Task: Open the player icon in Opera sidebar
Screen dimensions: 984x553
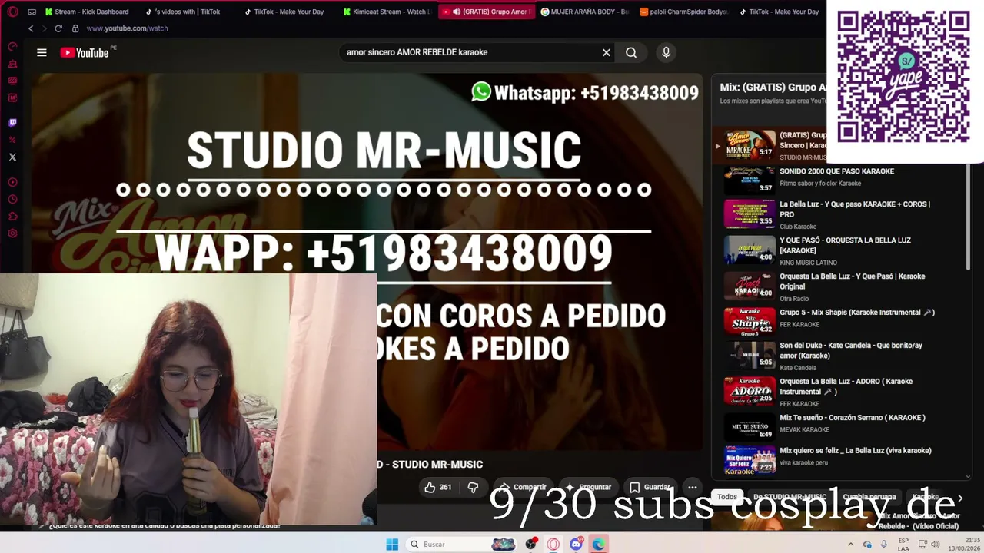Action: click(x=12, y=182)
